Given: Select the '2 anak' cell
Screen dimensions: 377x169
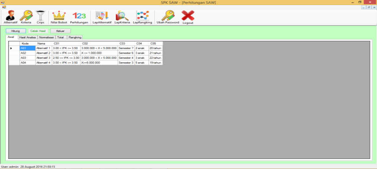Looking at the screenshot, I should pos(141,48).
